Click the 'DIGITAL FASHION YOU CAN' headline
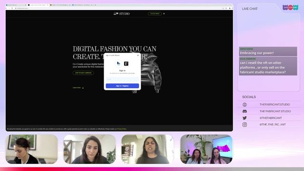The image size is (304, 171). [114, 48]
